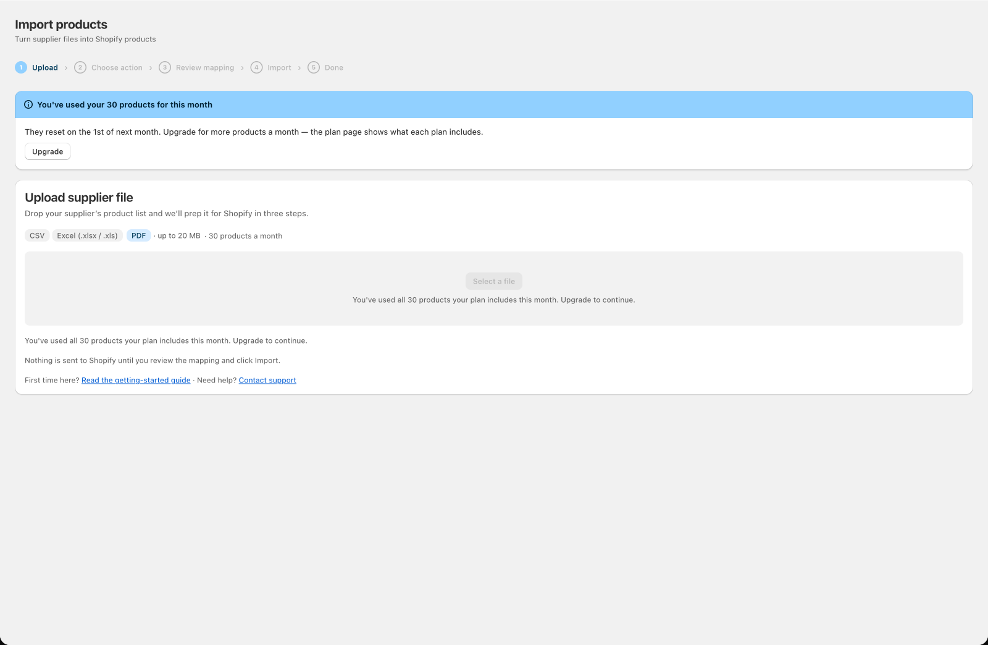
Task: Click the Upload supplier file heading
Action: [79, 197]
